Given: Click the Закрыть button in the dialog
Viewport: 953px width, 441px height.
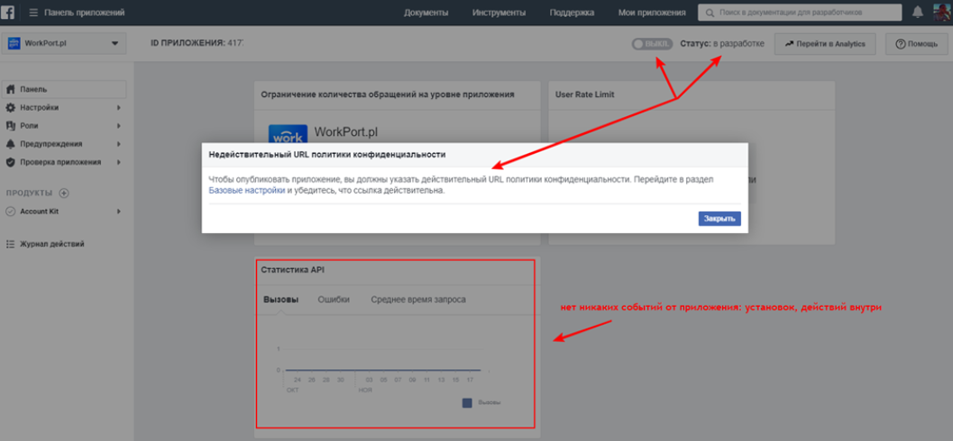Looking at the screenshot, I should click(719, 219).
